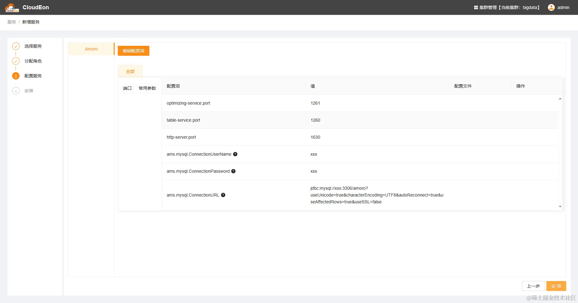Go back with the 上一步 button
Screen dimensions: 578x303
pos(533,286)
